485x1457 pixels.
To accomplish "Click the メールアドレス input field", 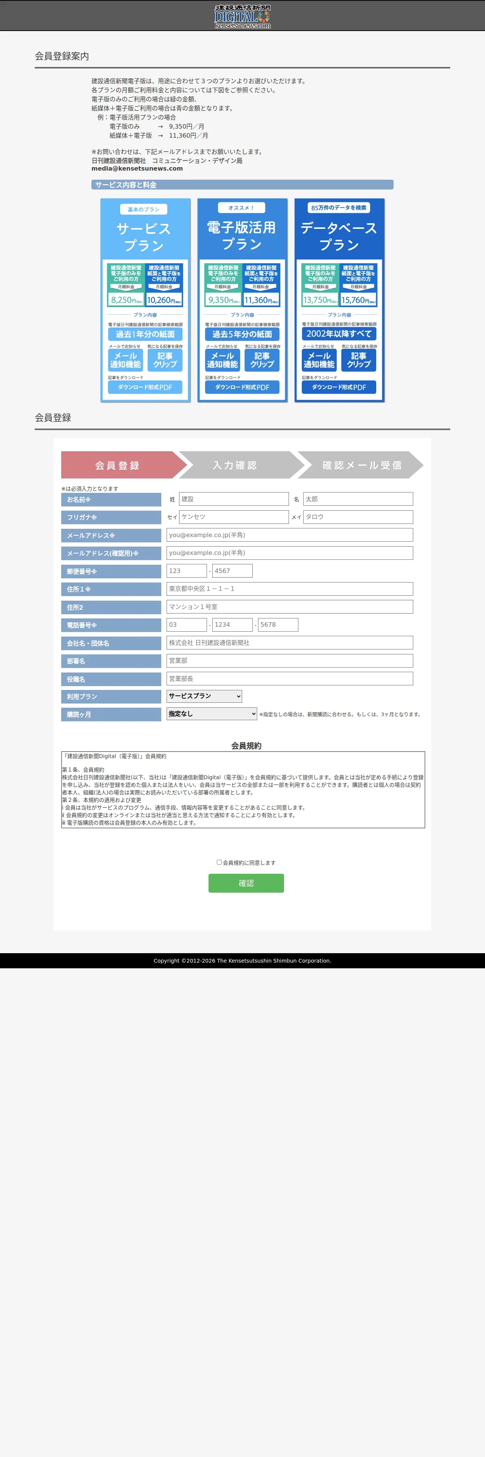I will click(290, 535).
